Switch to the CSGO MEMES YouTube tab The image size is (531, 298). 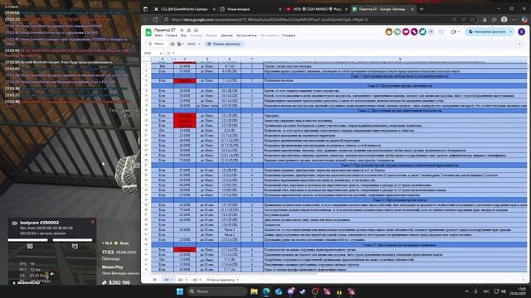tap(317, 9)
